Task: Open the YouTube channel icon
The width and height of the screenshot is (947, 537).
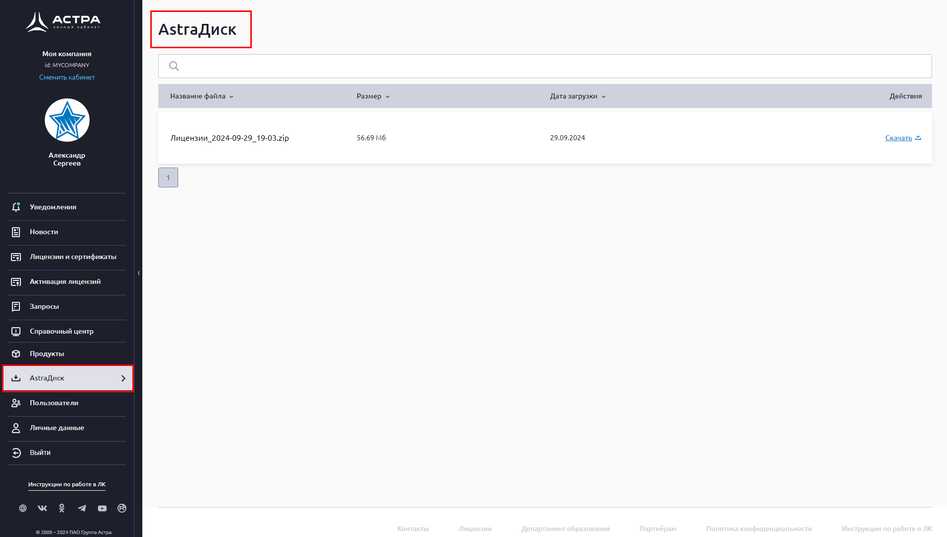Action: pyautogui.click(x=102, y=508)
